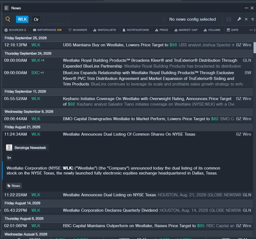This screenshot has height=239, width=256.
Task: Click the News panel hamburger icon
Action: tap(7, 8)
